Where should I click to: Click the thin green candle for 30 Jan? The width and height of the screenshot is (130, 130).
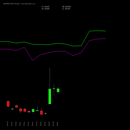click(x=37, y=110)
